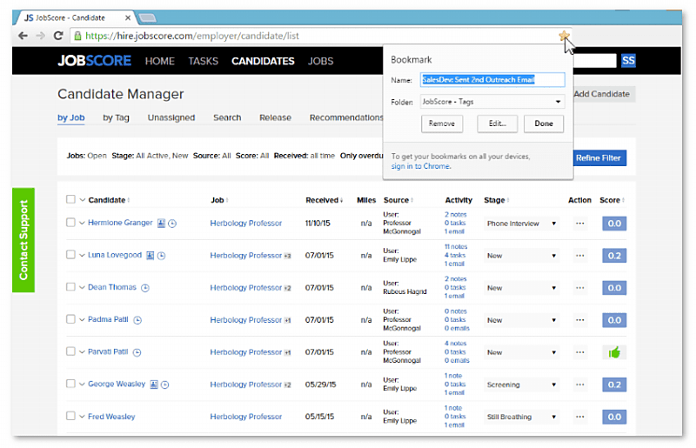This screenshot has height=448, width=696.
Task: Click the SS user avatar in header
Action: [x=628, y=60]
